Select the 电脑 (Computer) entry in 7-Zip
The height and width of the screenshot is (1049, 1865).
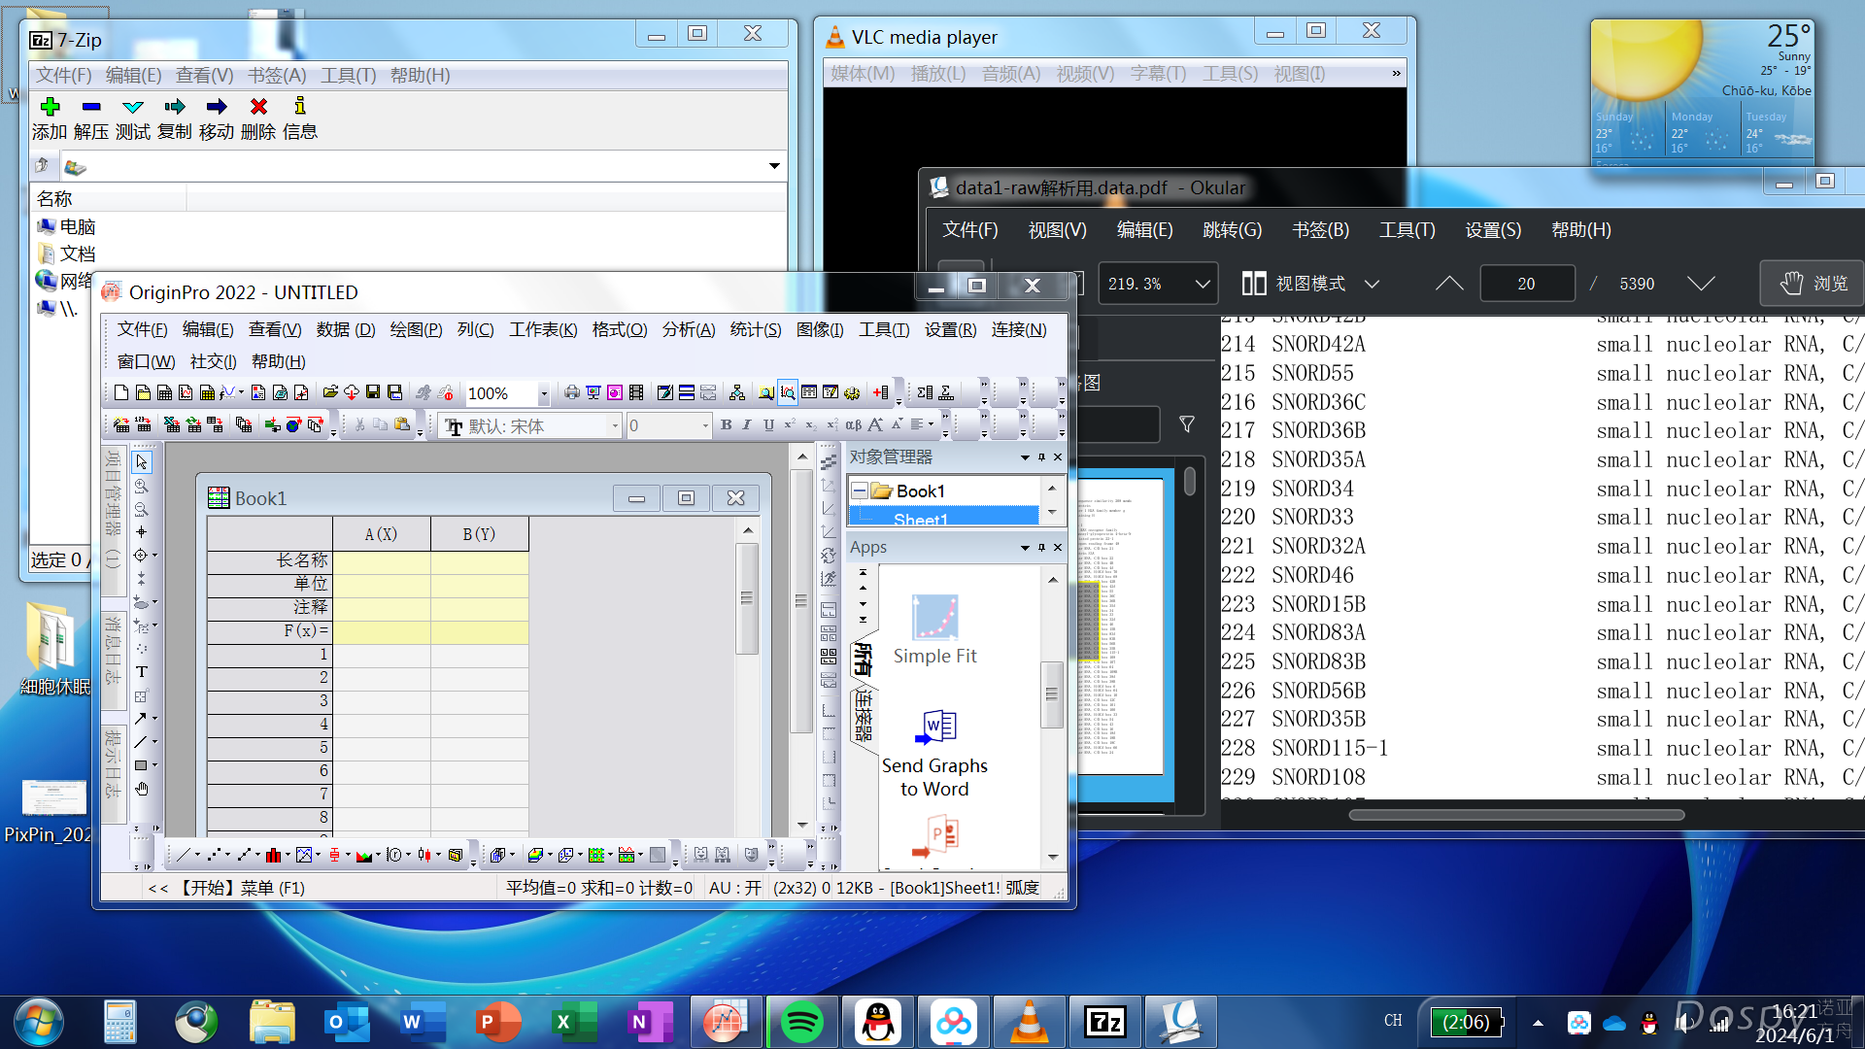tap(67, 226)
